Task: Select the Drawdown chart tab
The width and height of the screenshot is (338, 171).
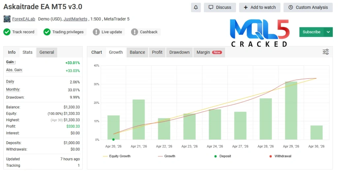Action: (179, 52)
